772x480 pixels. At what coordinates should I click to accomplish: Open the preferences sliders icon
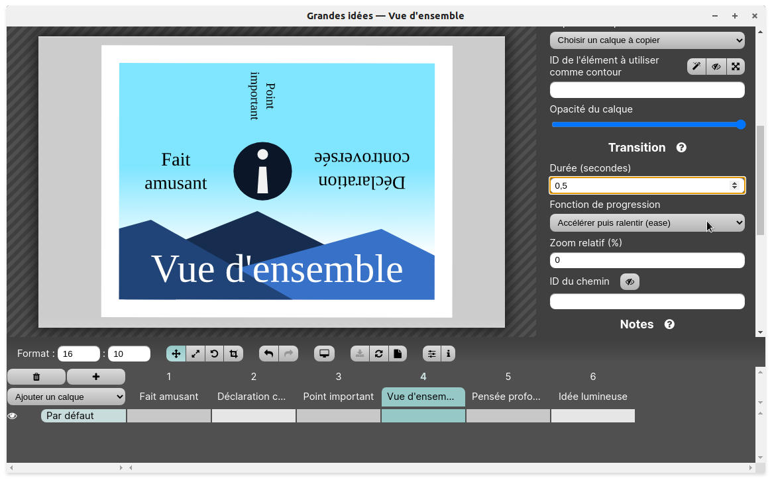[432, 354]
